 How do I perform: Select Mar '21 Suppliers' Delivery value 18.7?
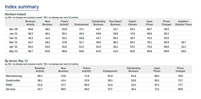click(x=183, y=42)
